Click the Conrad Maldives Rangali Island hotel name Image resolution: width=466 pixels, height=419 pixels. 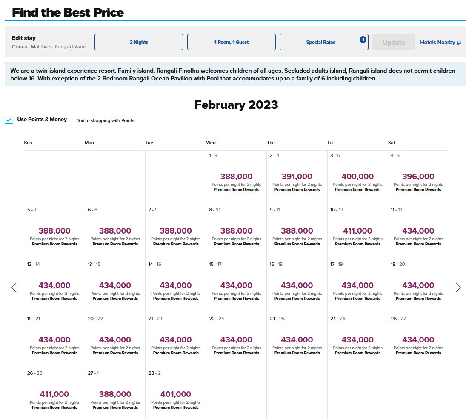tap(49, 47)
